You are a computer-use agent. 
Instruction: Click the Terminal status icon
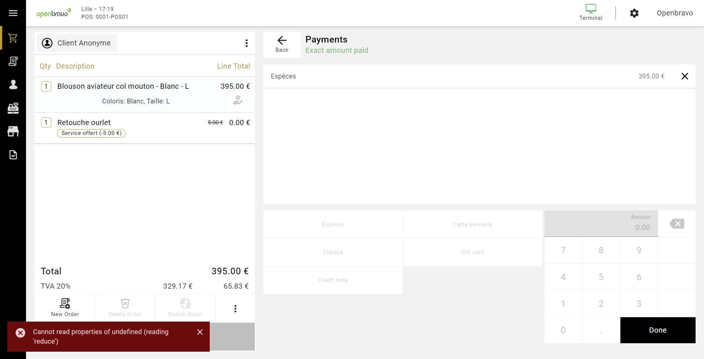point(590,12)
